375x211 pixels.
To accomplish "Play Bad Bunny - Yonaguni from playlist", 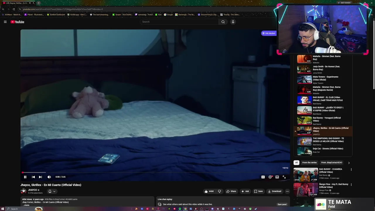I will 323,121.
